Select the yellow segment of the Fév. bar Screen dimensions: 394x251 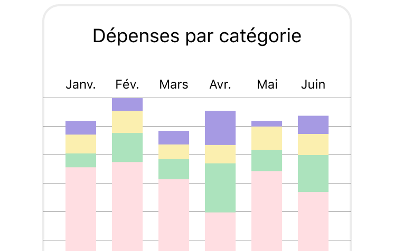click(x=127, y=122)
